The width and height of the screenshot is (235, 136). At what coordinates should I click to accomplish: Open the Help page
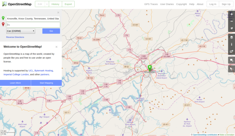192,4
